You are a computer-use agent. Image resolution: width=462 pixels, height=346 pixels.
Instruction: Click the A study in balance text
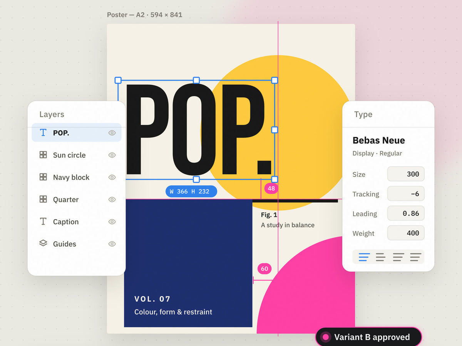[288, 225]
